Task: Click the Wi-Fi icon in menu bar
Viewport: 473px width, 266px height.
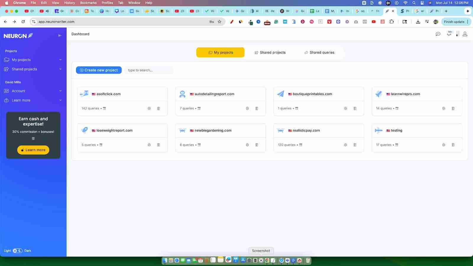Action: click(x=405, y=3)
